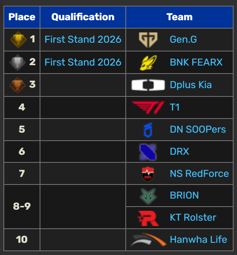Click the silver second-place trophy icon
The image size is (237, 255).
tap(18, 62)
